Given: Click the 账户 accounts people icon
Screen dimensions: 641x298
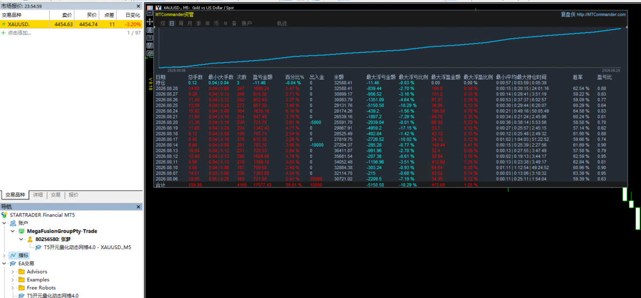Looking at the screenshot, I should tap(13, 223).
